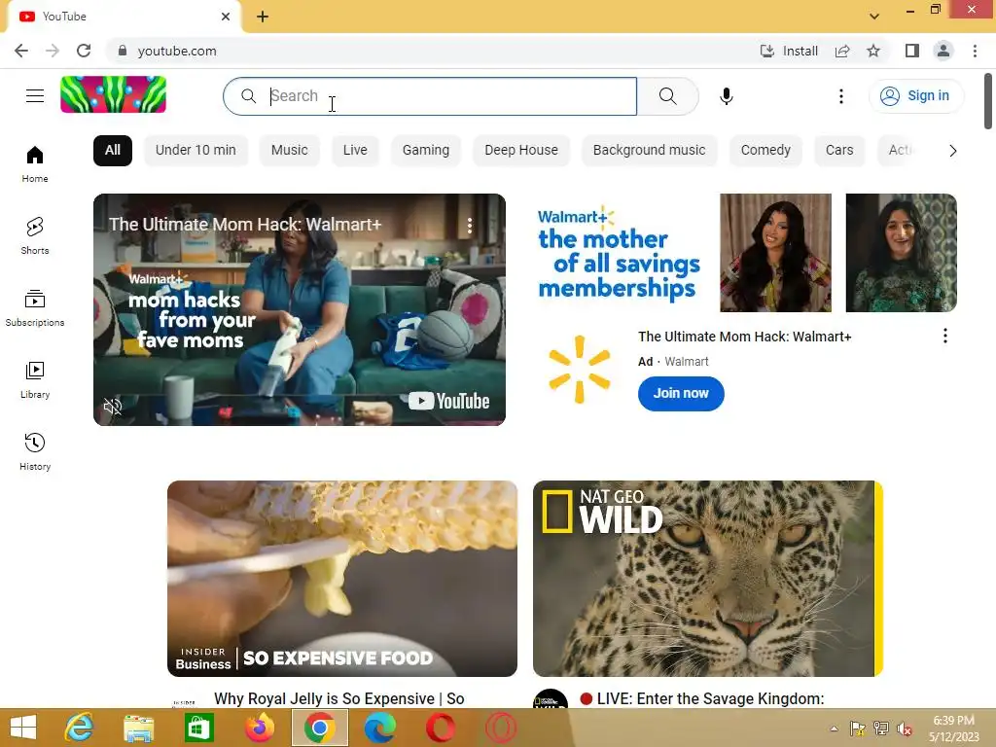This screenshot has height=747, width=996.
Task: Click Join now for Walmart+
Action: tap(681, 394)
